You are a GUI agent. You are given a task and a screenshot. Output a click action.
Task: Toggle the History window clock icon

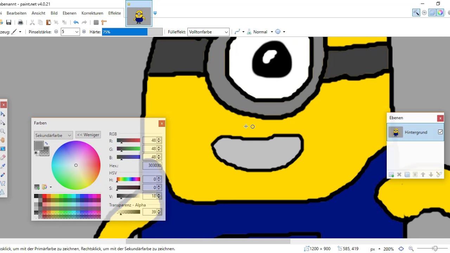pyautogui.click(x=424, y=13)
